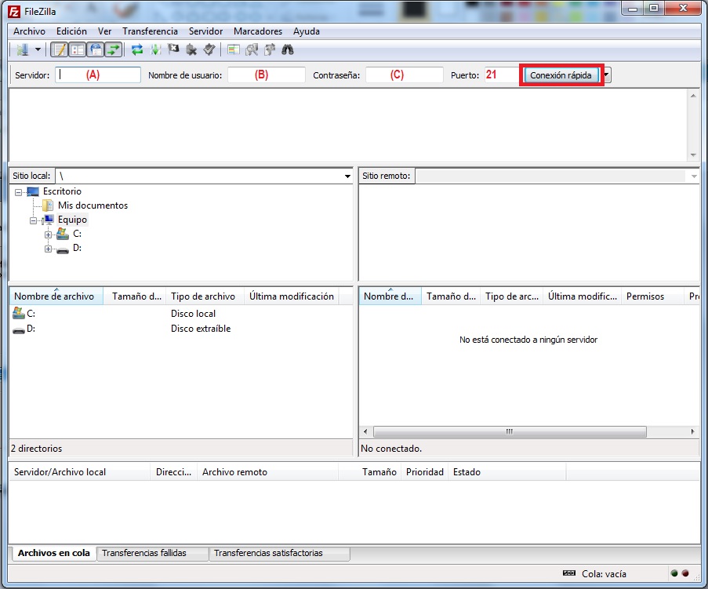Click the green activity indicator light
Viewport: 708px width, 589px height.
(674, 573)
